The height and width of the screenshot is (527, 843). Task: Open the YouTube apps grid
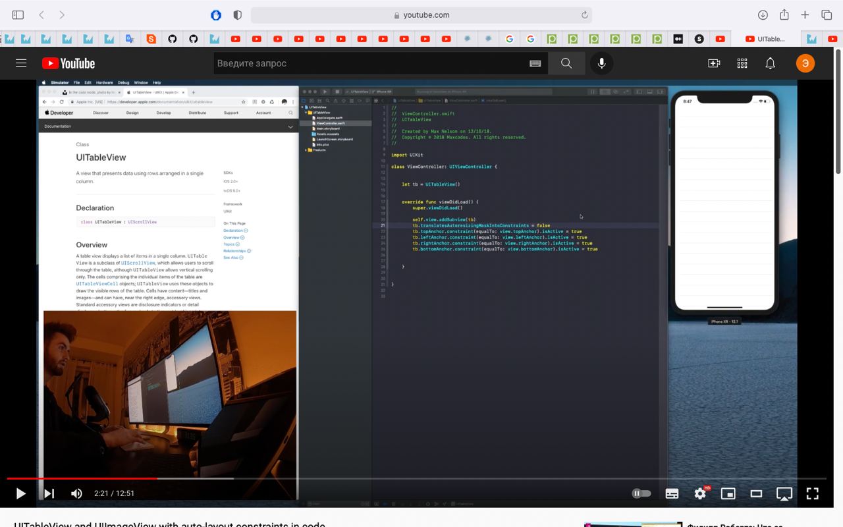tap(742, 63)
